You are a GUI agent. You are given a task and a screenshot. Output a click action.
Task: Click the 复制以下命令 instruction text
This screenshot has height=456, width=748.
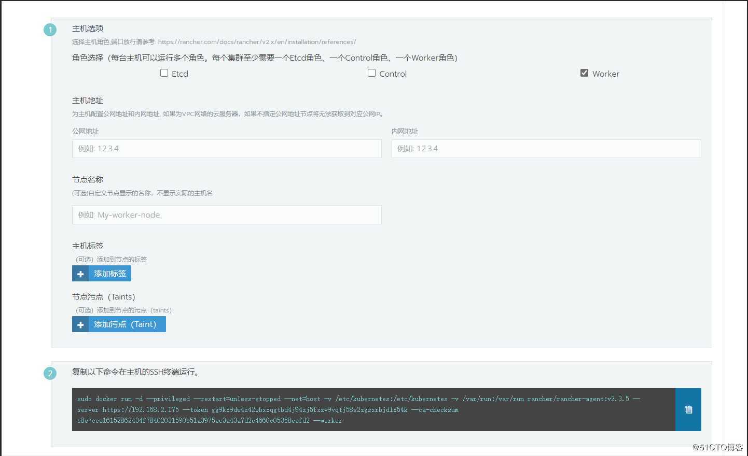(x=136, y=372)
